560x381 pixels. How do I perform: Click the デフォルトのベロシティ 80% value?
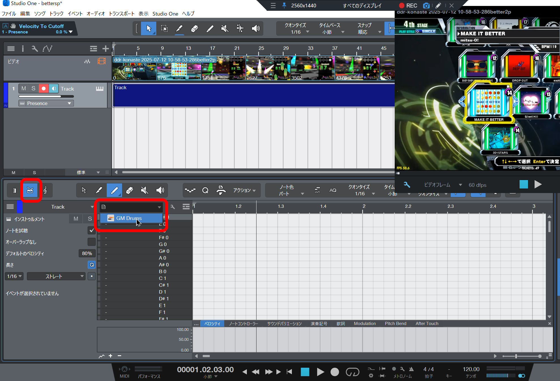click(87, 253)
